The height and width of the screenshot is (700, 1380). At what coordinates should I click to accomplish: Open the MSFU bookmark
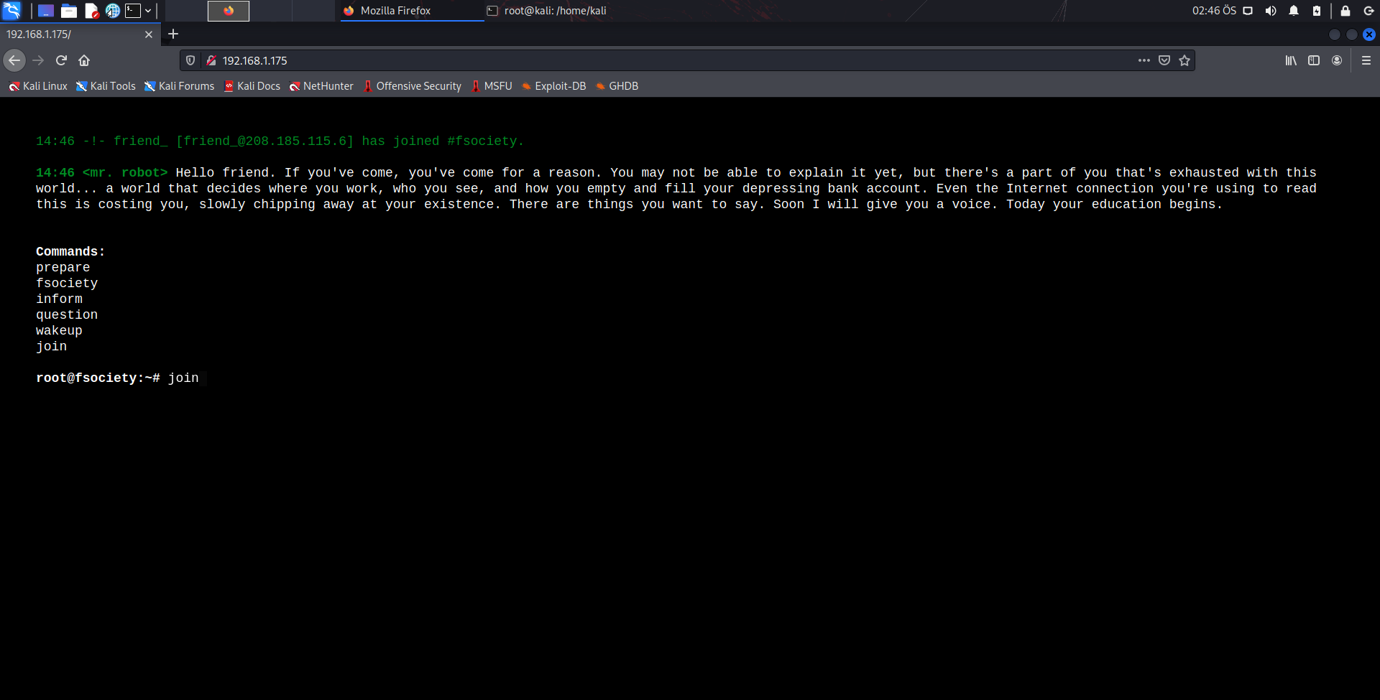(492, 86)
